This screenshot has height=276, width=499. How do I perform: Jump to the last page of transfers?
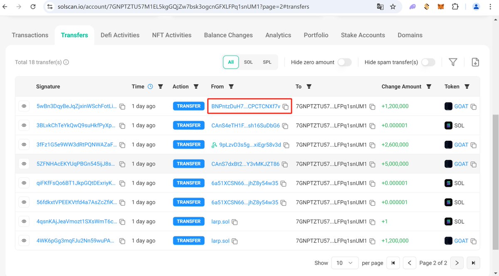pyautogui.click(x=474, y=263)
